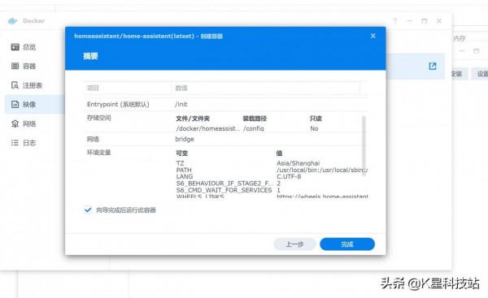Click the C.UTF-8 value
488x298 pixels.
[289, 176]
